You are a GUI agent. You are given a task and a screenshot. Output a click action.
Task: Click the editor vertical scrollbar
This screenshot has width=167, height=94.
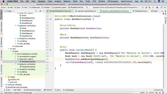[163, 56]
